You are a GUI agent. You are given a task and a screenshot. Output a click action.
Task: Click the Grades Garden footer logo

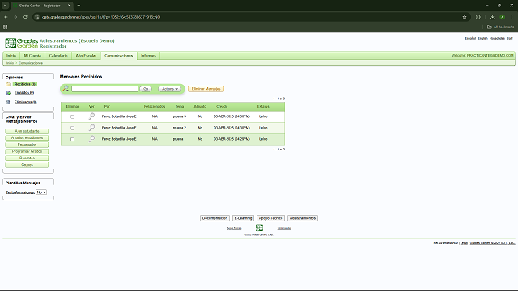259,228
